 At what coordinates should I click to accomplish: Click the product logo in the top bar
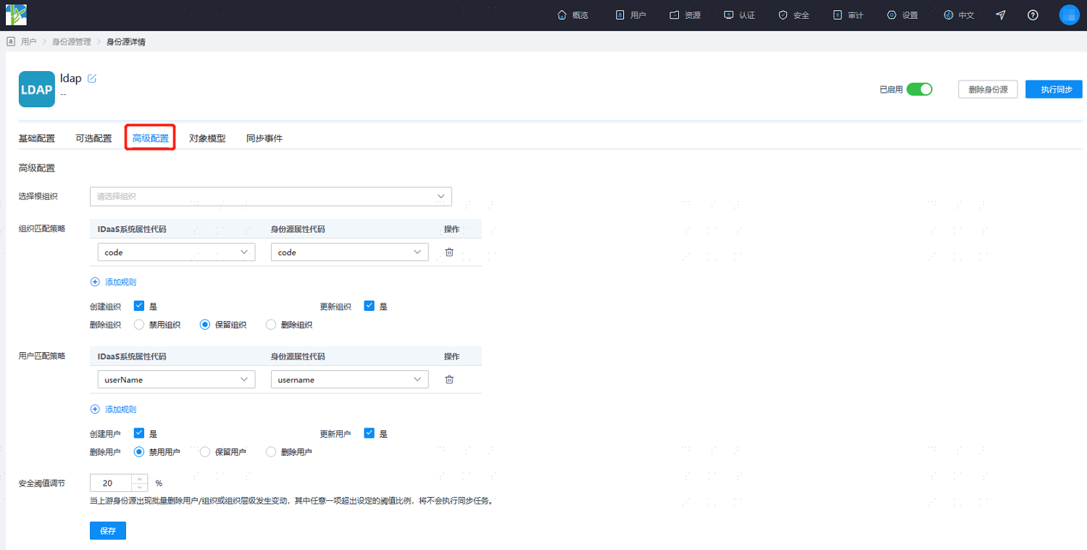16,14
